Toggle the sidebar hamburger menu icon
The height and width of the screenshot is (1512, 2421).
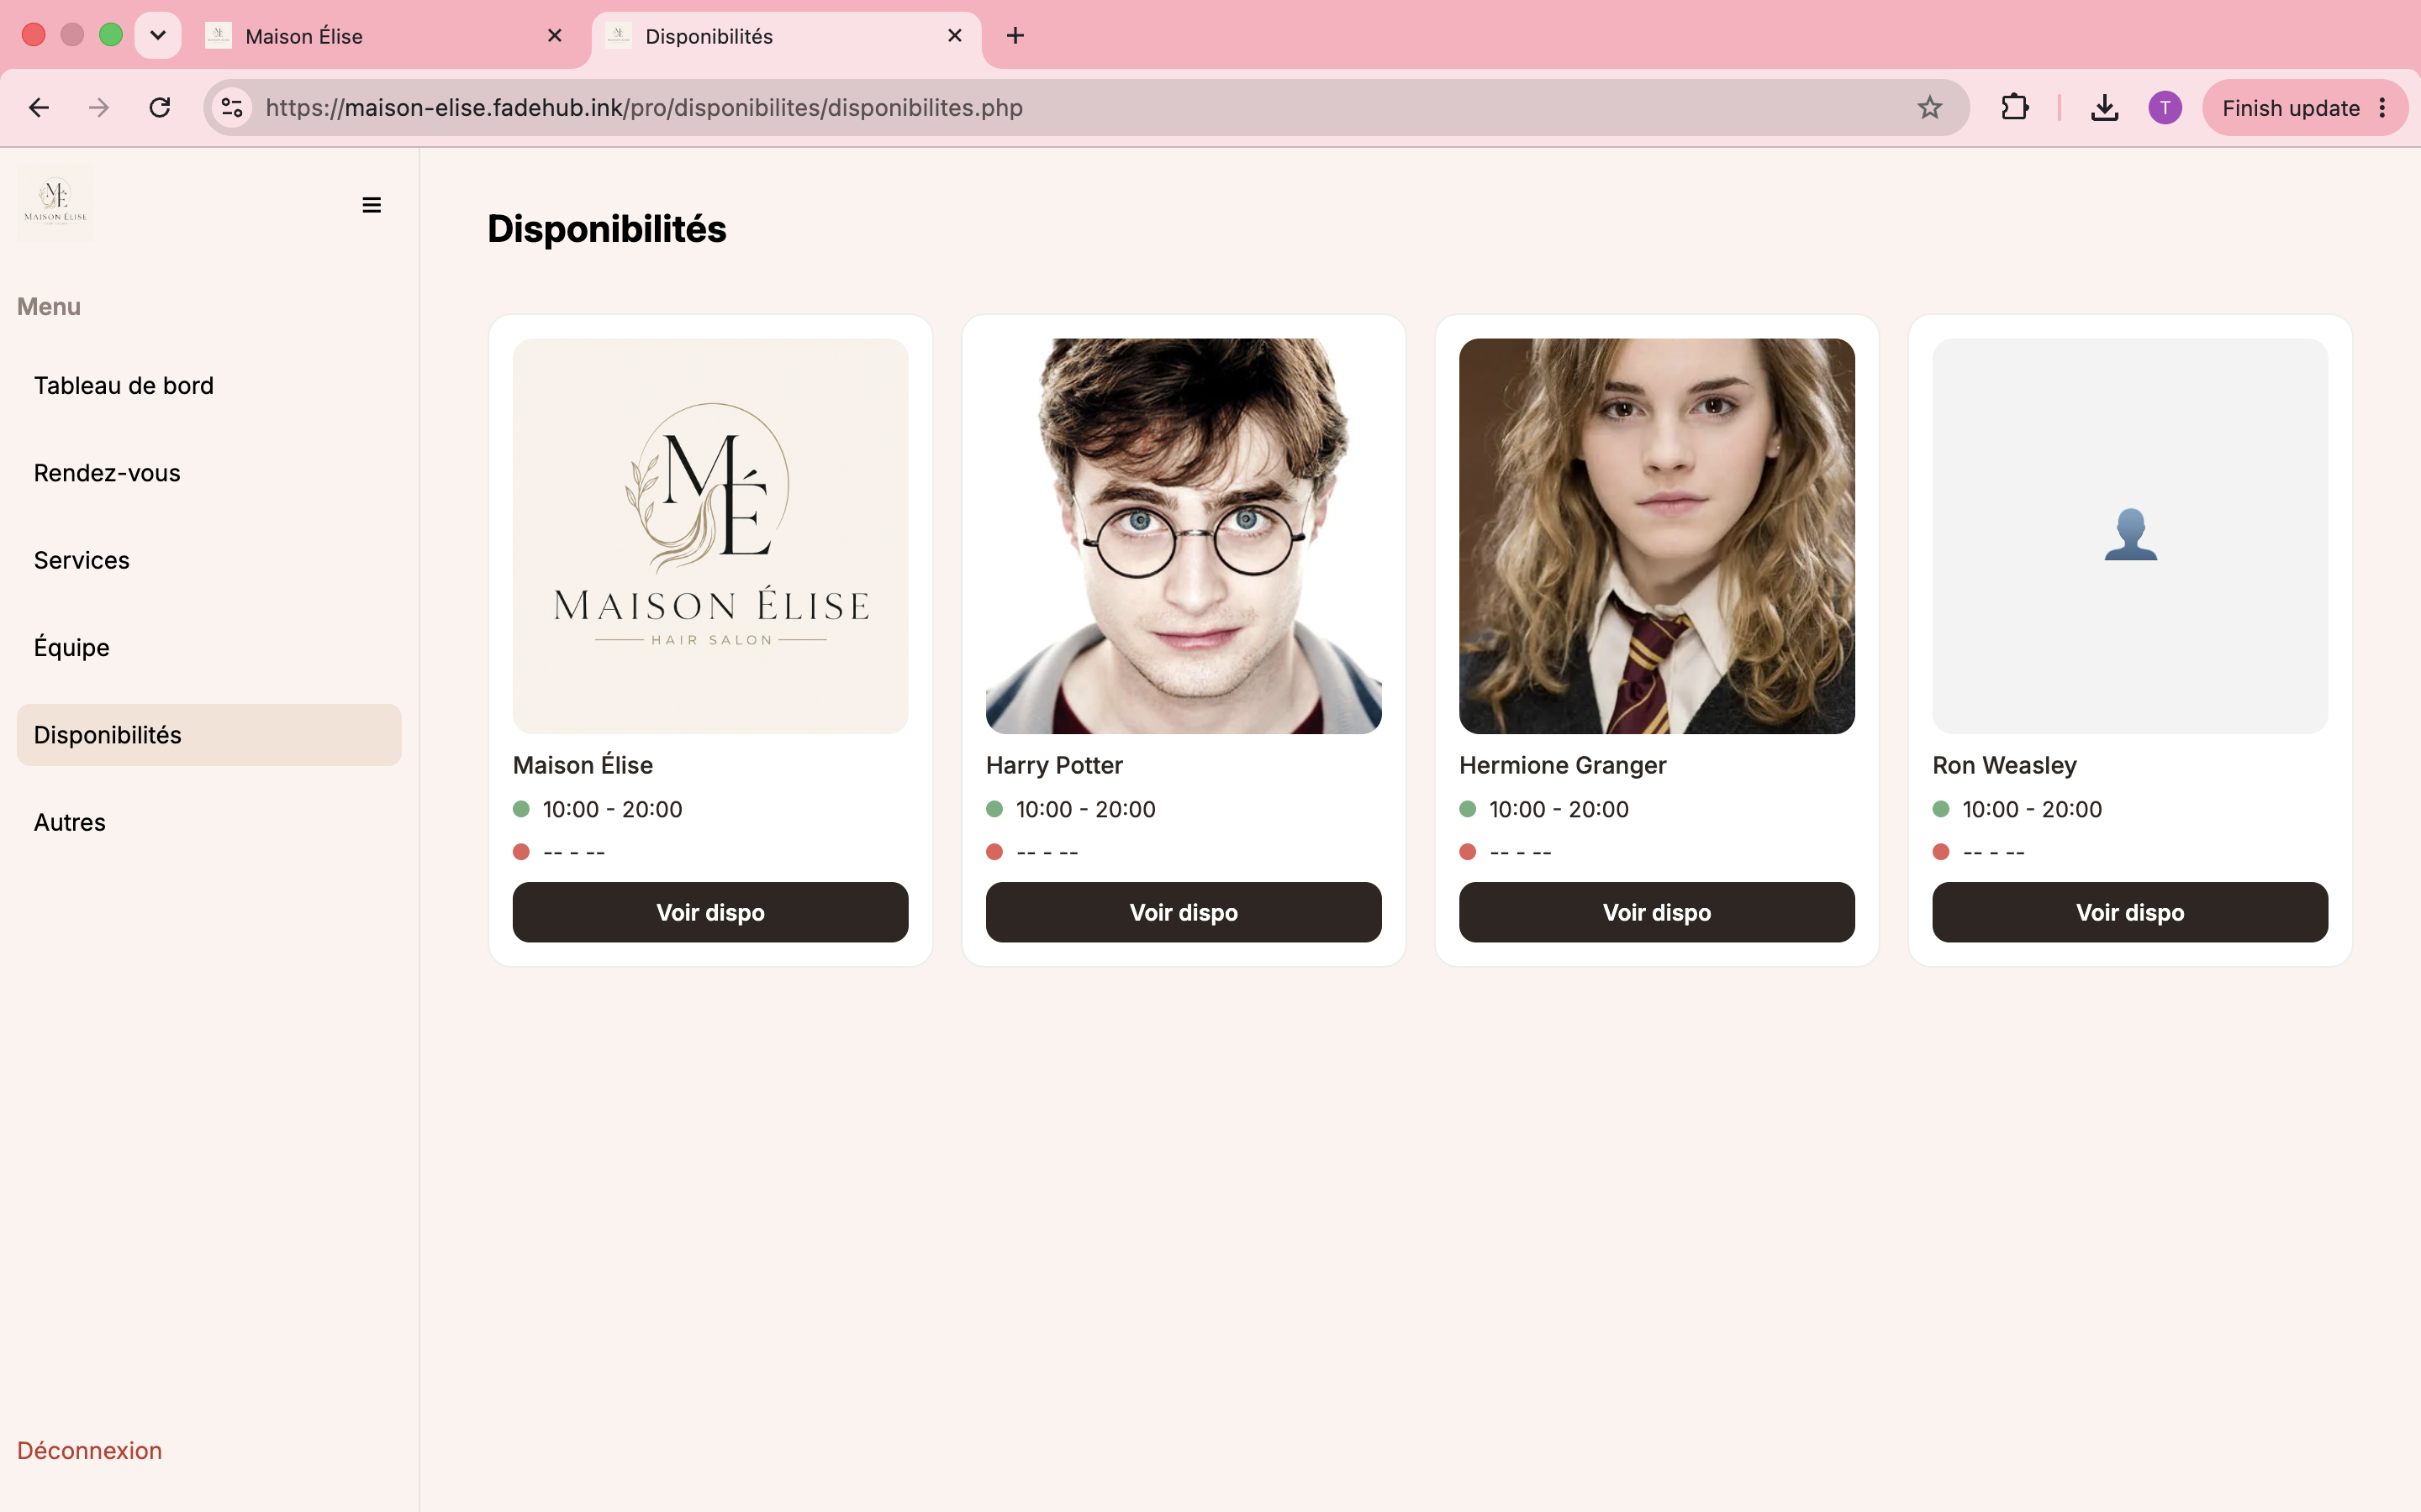[x=372, y=205]
